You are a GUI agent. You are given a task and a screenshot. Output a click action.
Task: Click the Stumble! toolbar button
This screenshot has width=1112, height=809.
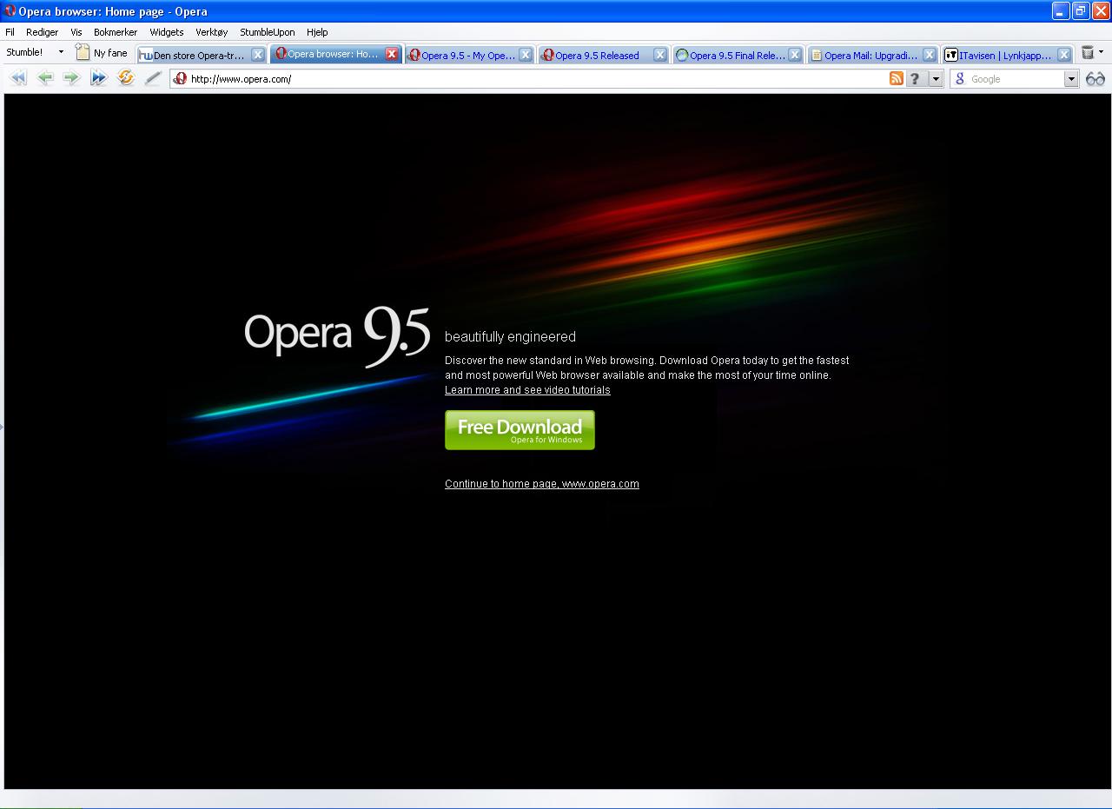click(24, 52)
